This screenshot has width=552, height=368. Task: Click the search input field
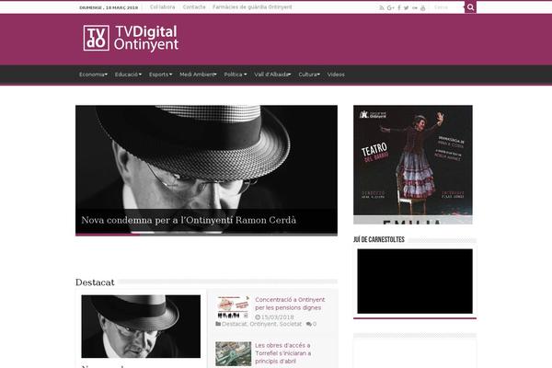tap(446, 7)
